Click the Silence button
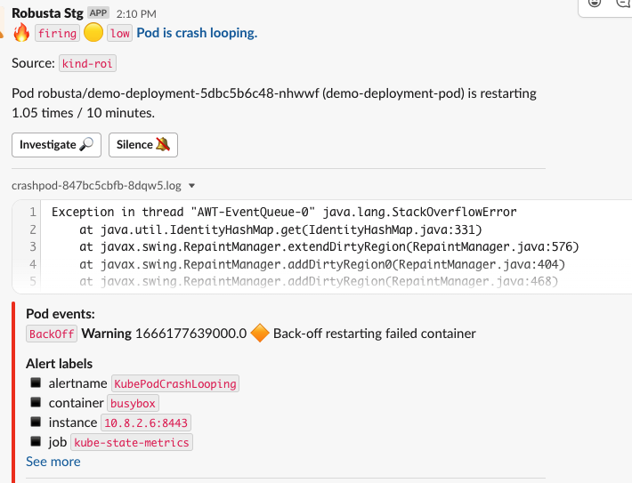The height and width of the screenshot is (483, 632). (x=143, y=145)
